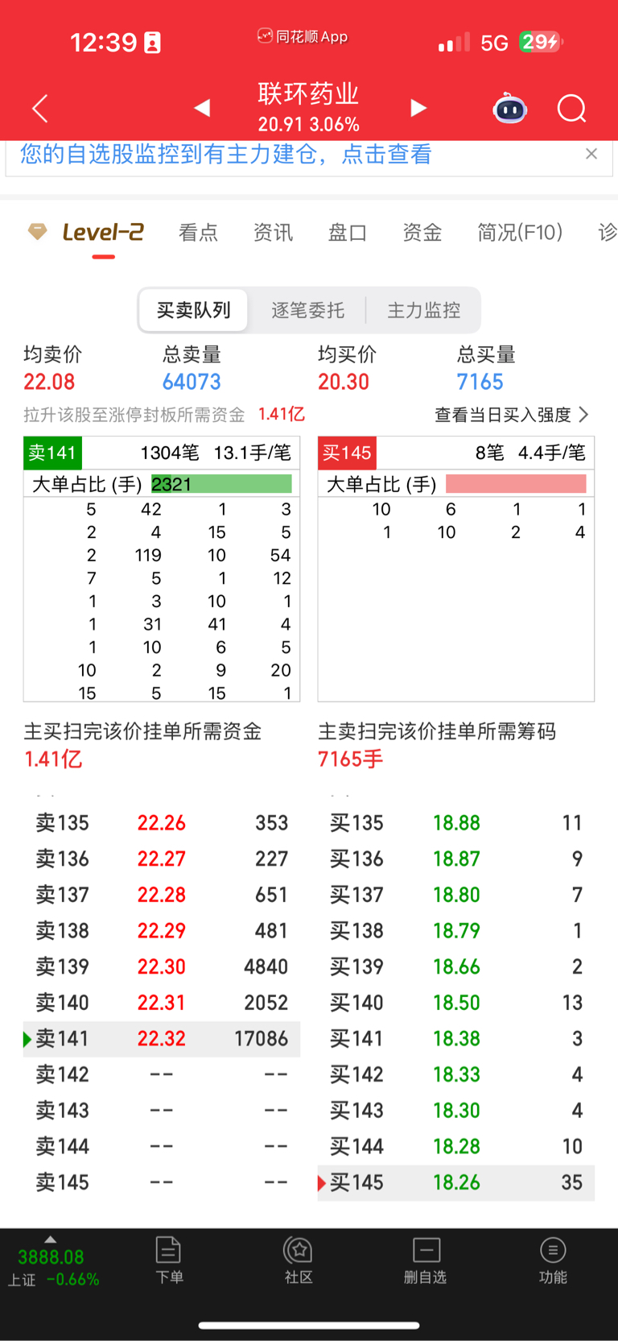Close the monitoring notice banner
This screenshot has width=618, height=1341.
coord(591,154)
